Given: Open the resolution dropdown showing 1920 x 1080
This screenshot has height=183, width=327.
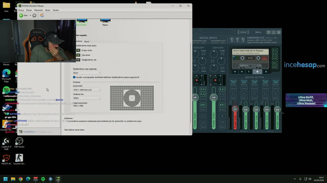Looking at the screenshot, I should 87,90.
